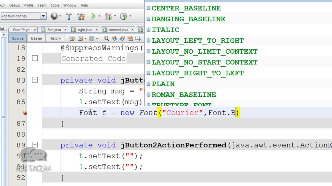
Task: Close the first.java tab
Action: pos(65,30)
